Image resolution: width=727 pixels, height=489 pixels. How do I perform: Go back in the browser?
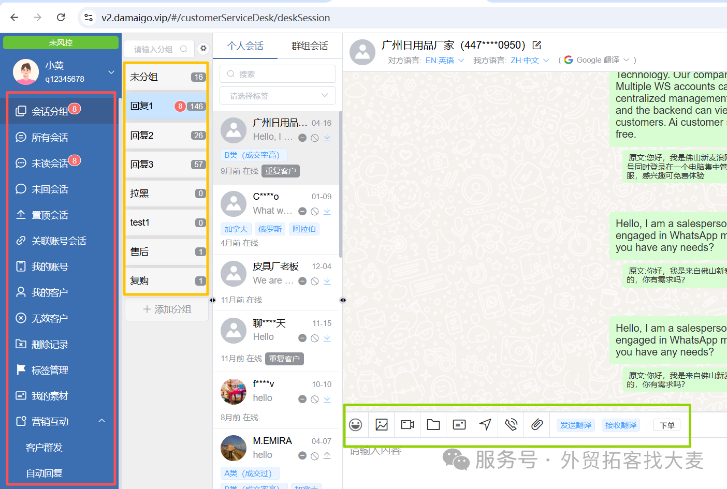(x=14, y=18)
